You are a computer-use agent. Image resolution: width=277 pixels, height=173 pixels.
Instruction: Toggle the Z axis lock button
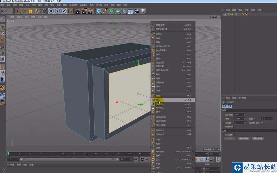tap(64, 11)
